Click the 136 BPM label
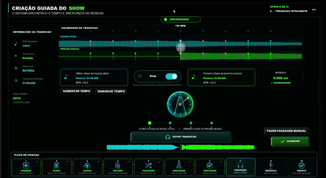Screen dimensions: 326x178 (180, 26)
